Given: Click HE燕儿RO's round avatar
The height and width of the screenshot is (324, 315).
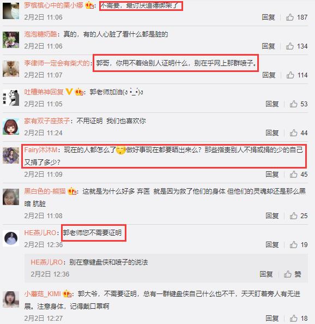Looking at the screenshot, I should tap(11, 238).
